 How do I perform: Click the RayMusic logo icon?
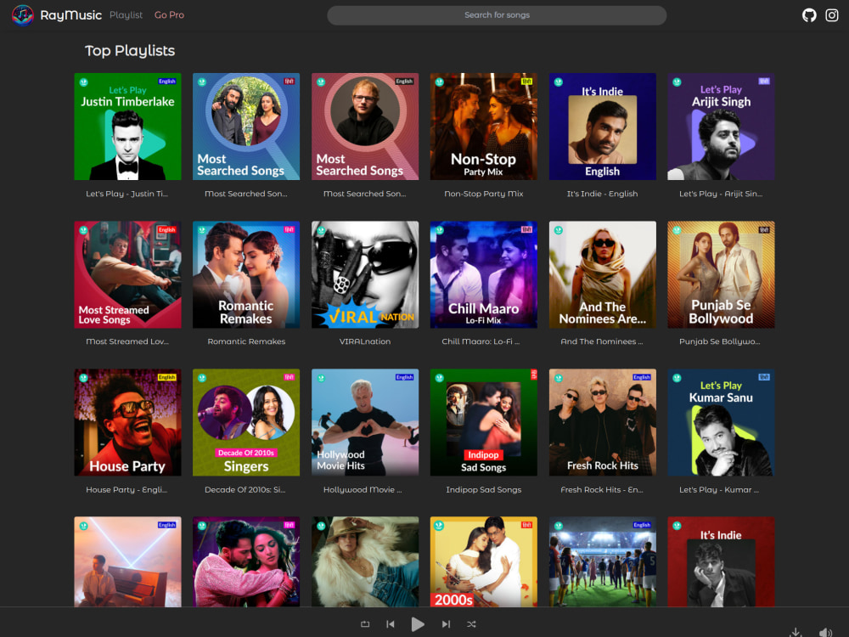(23, 15)
